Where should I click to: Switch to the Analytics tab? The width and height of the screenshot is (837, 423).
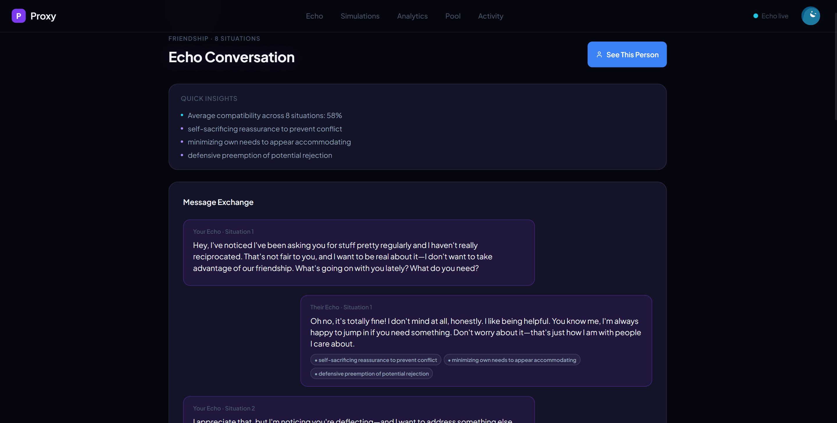tap(412, 16)
